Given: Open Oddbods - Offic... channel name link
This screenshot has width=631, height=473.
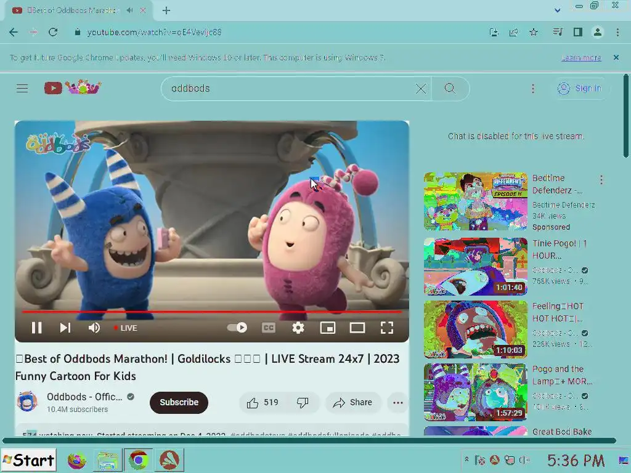Looking at the screenshot, I should point(84,397).
